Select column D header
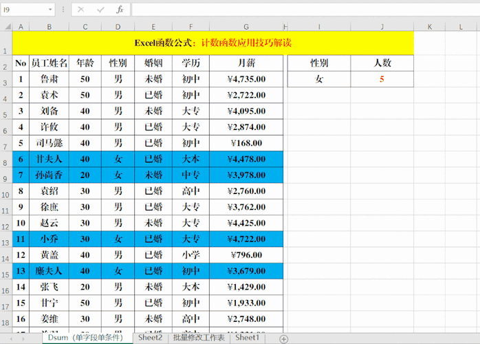Image resolution: width=480 pixels, height=344 pixels. point(118,27)
